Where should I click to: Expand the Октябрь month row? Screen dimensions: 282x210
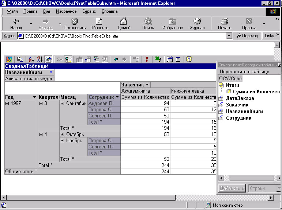(62, 134)
